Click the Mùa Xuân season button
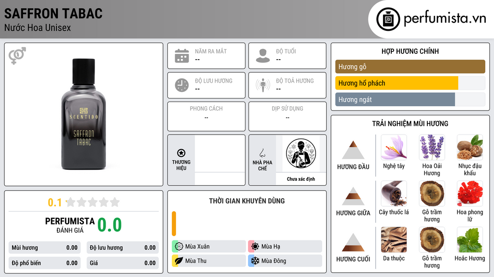Screen dimensions: 494x277 pyautogui.click(x=209, y=246)
